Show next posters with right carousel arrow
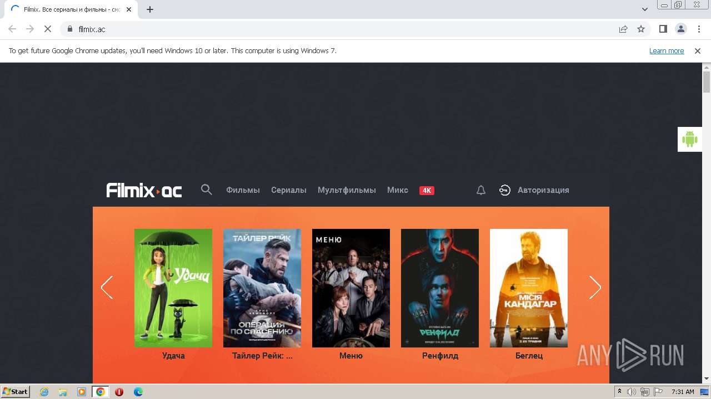Image resolution: width=711 pixels, height=399 pixels. 595,287
